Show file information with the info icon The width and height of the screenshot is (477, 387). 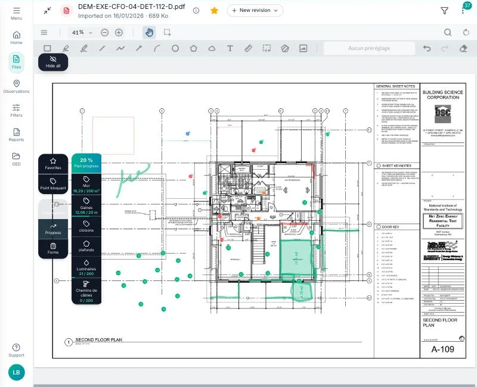tap(196, 11)
